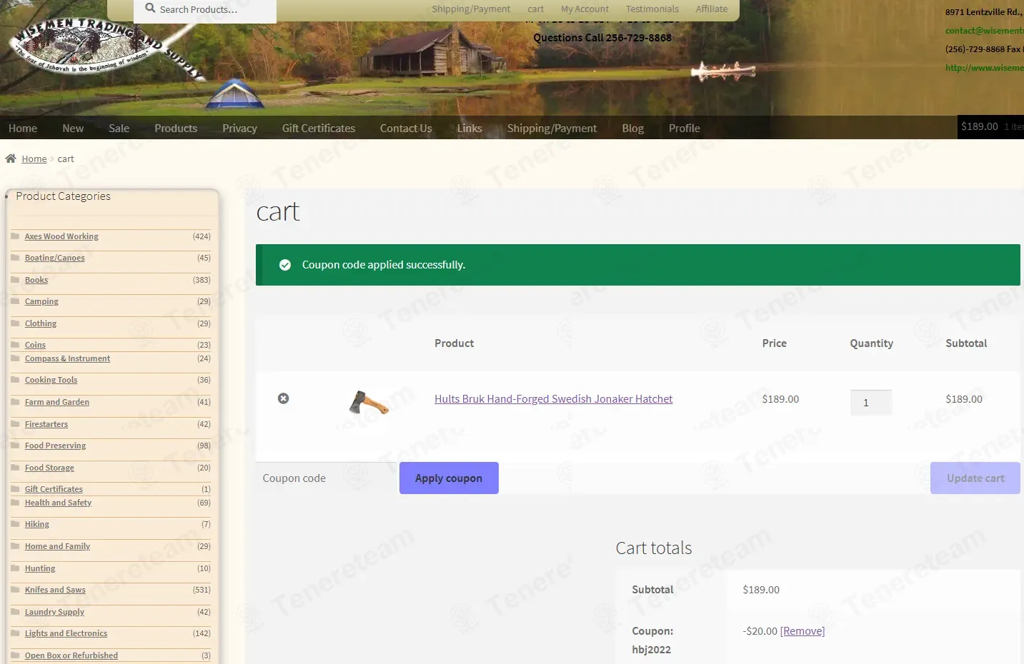The image size is (1024, 664).
Task: Click the Update cart button
Action: coord(975,478)
